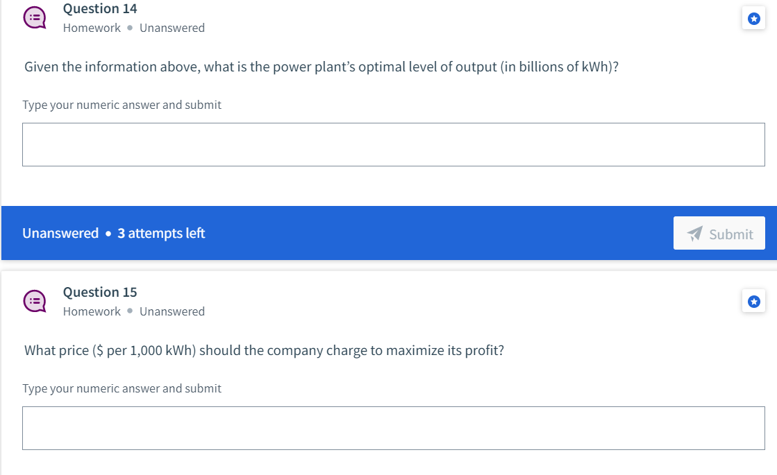The width and height of the screenshot is (777, 475).
Task: Expand Question 15 by clicking its title
Action: 100,292
